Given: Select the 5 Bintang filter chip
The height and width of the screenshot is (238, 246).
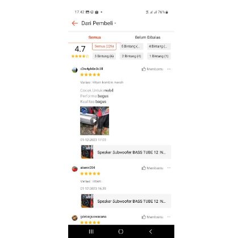Looking at the screenshot, I should click(x=131, y=47).
